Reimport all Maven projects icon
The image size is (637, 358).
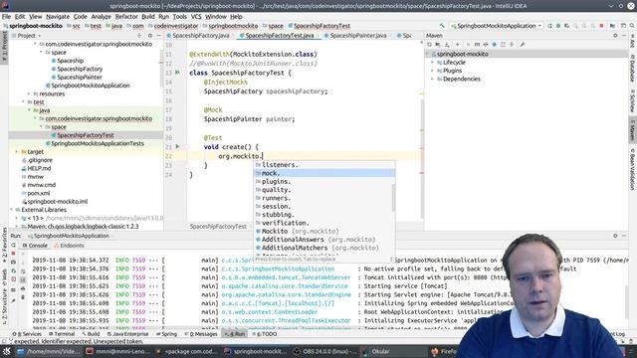tap(429, 45)
